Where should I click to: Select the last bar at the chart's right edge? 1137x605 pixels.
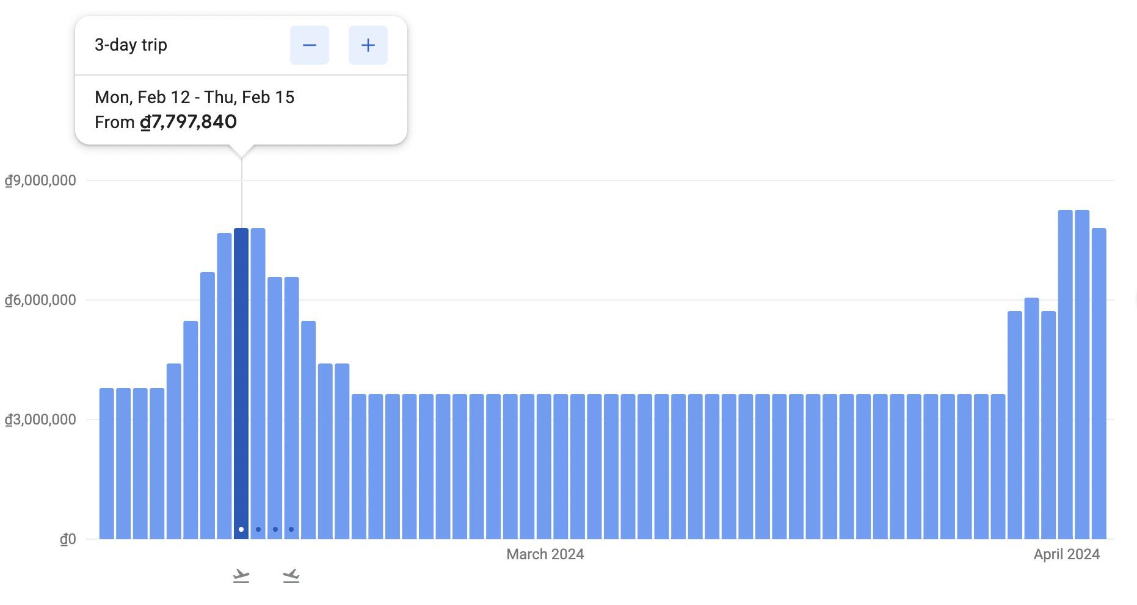coord(1099,384)
